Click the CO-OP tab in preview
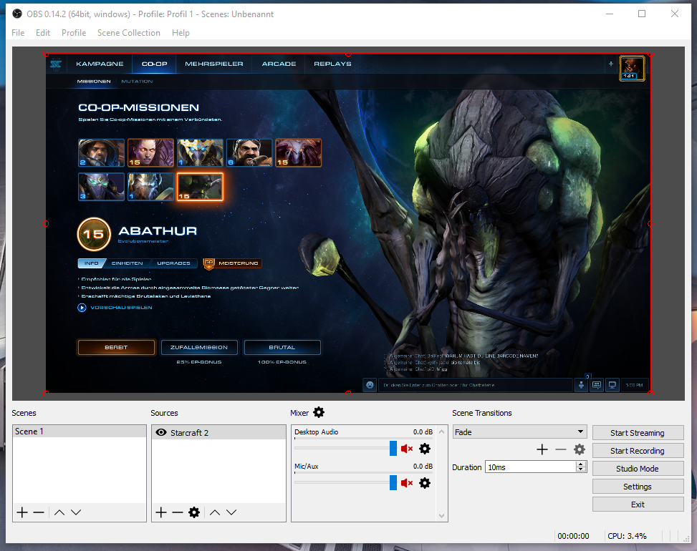697x551 pixels. click(154, 64)
